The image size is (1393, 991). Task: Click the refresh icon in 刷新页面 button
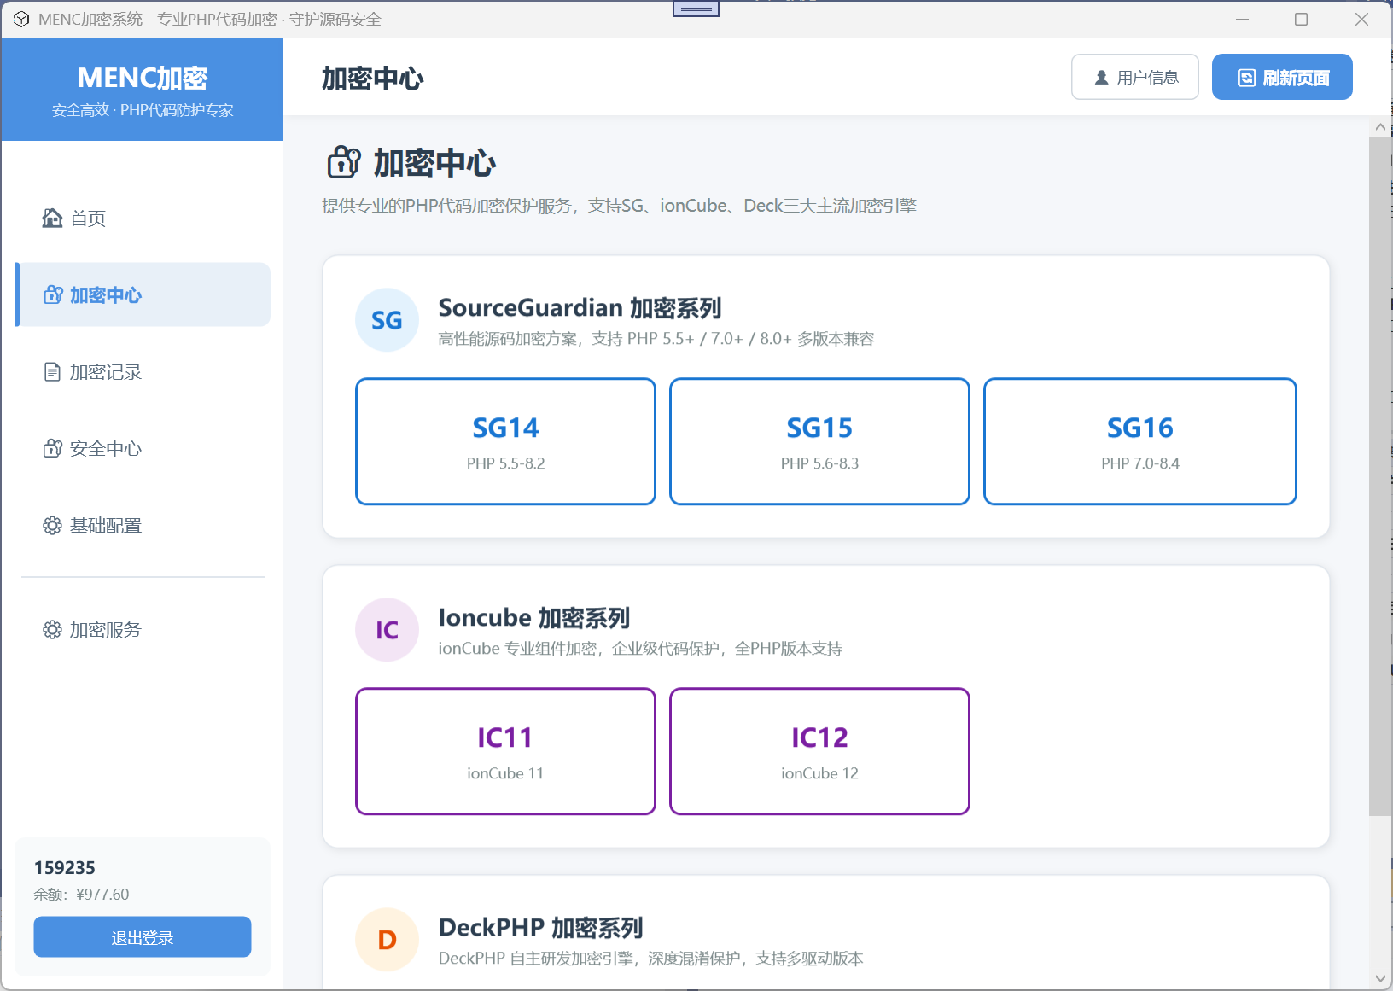click(1247, 78)
